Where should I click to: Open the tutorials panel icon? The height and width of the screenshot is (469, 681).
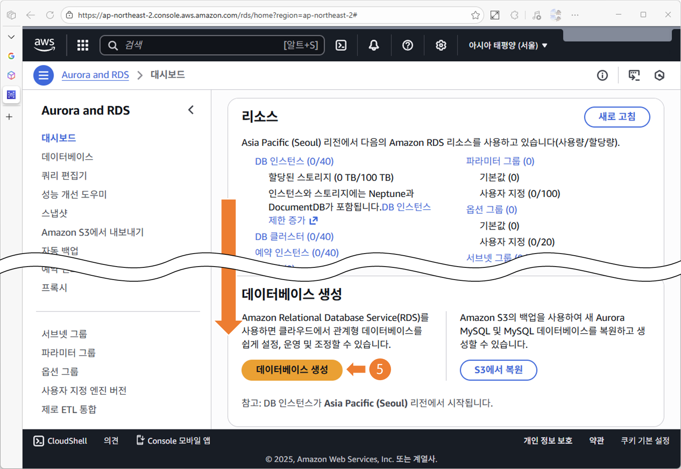pos(634,75)
